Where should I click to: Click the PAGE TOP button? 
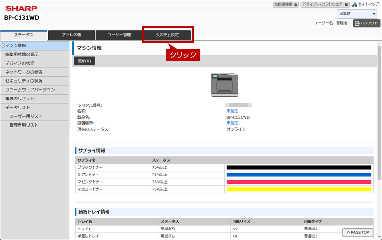coord(358,232)
